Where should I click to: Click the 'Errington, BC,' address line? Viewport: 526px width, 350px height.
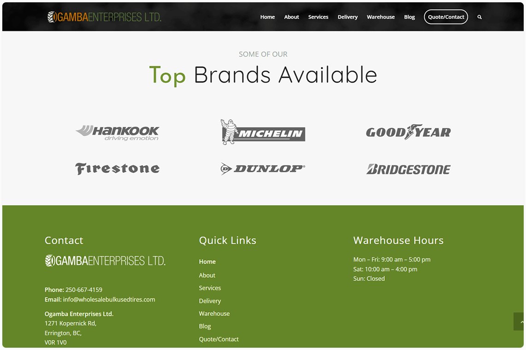point(63,333)
